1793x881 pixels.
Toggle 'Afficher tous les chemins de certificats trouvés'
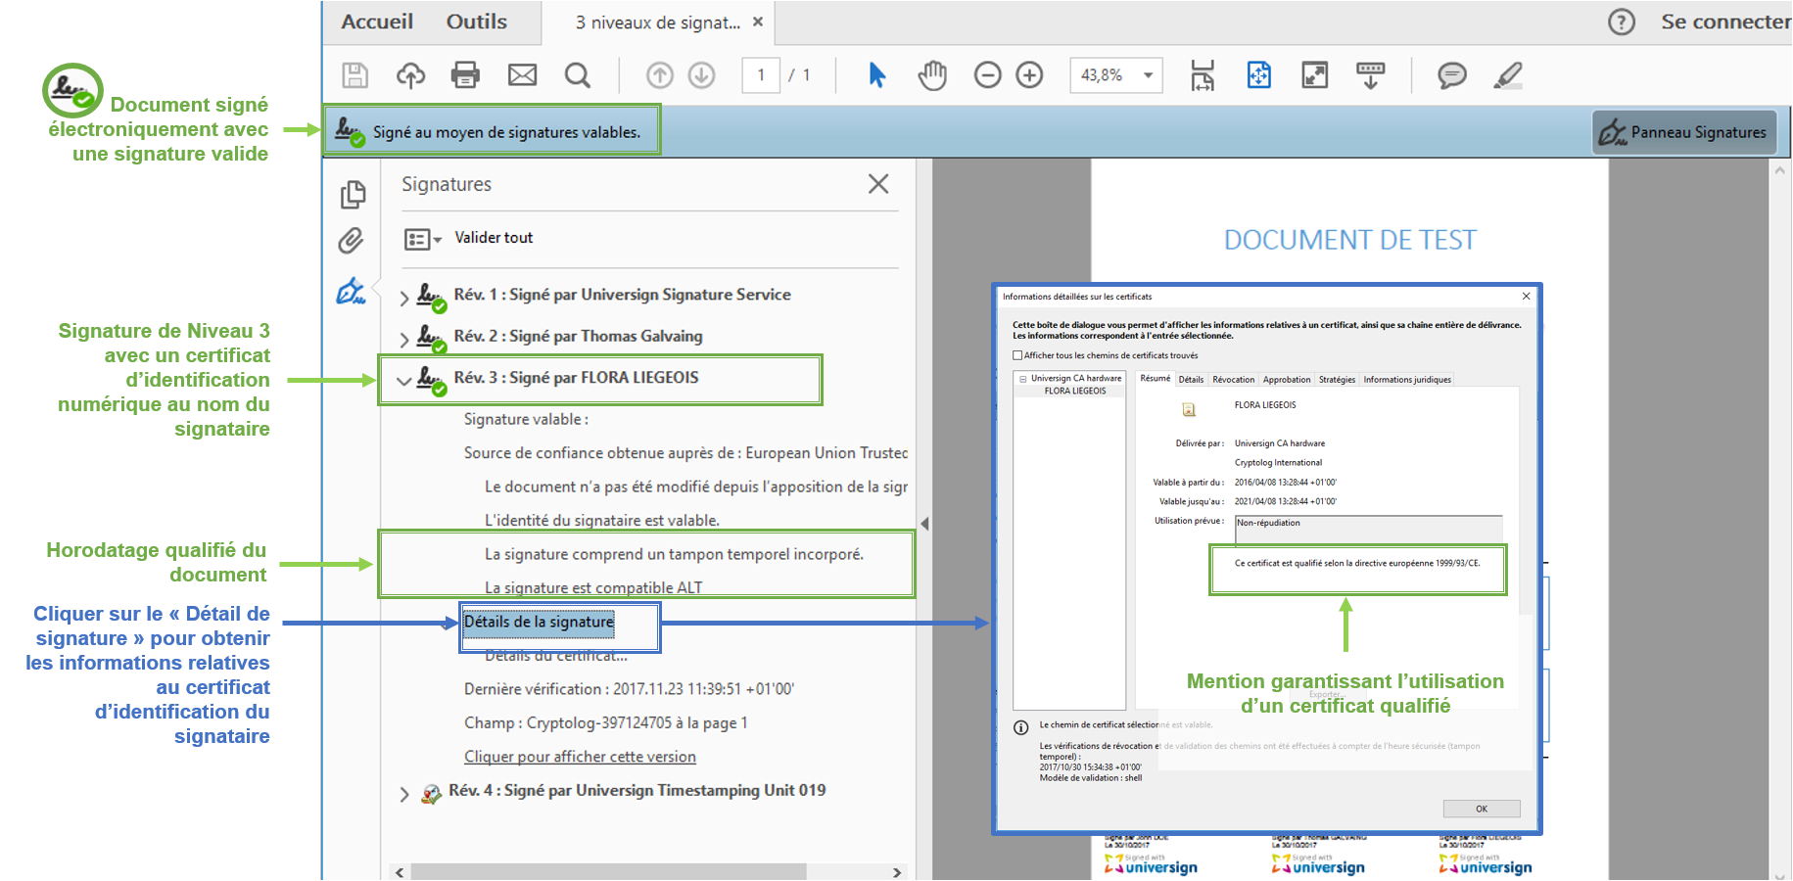[x=1017, y=355]
